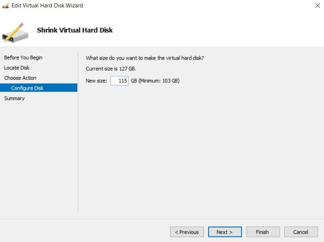The image size is (324, 242).
Task: Select the Choose Action step
Action: point(20,78)
